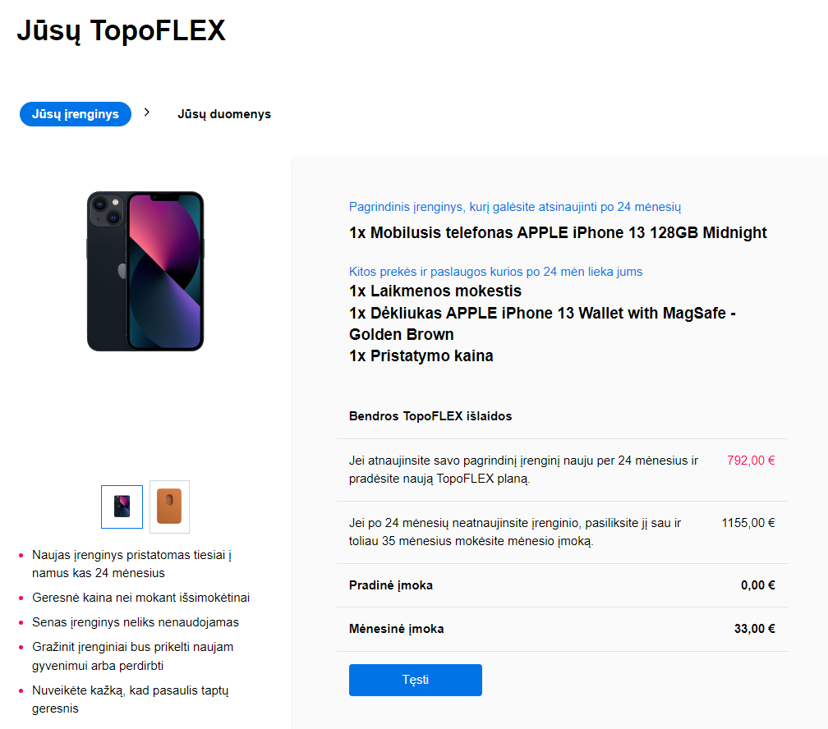Select the Golden Brown wallet thumbnail
This screenshot has height=729, width=828.
169,507
